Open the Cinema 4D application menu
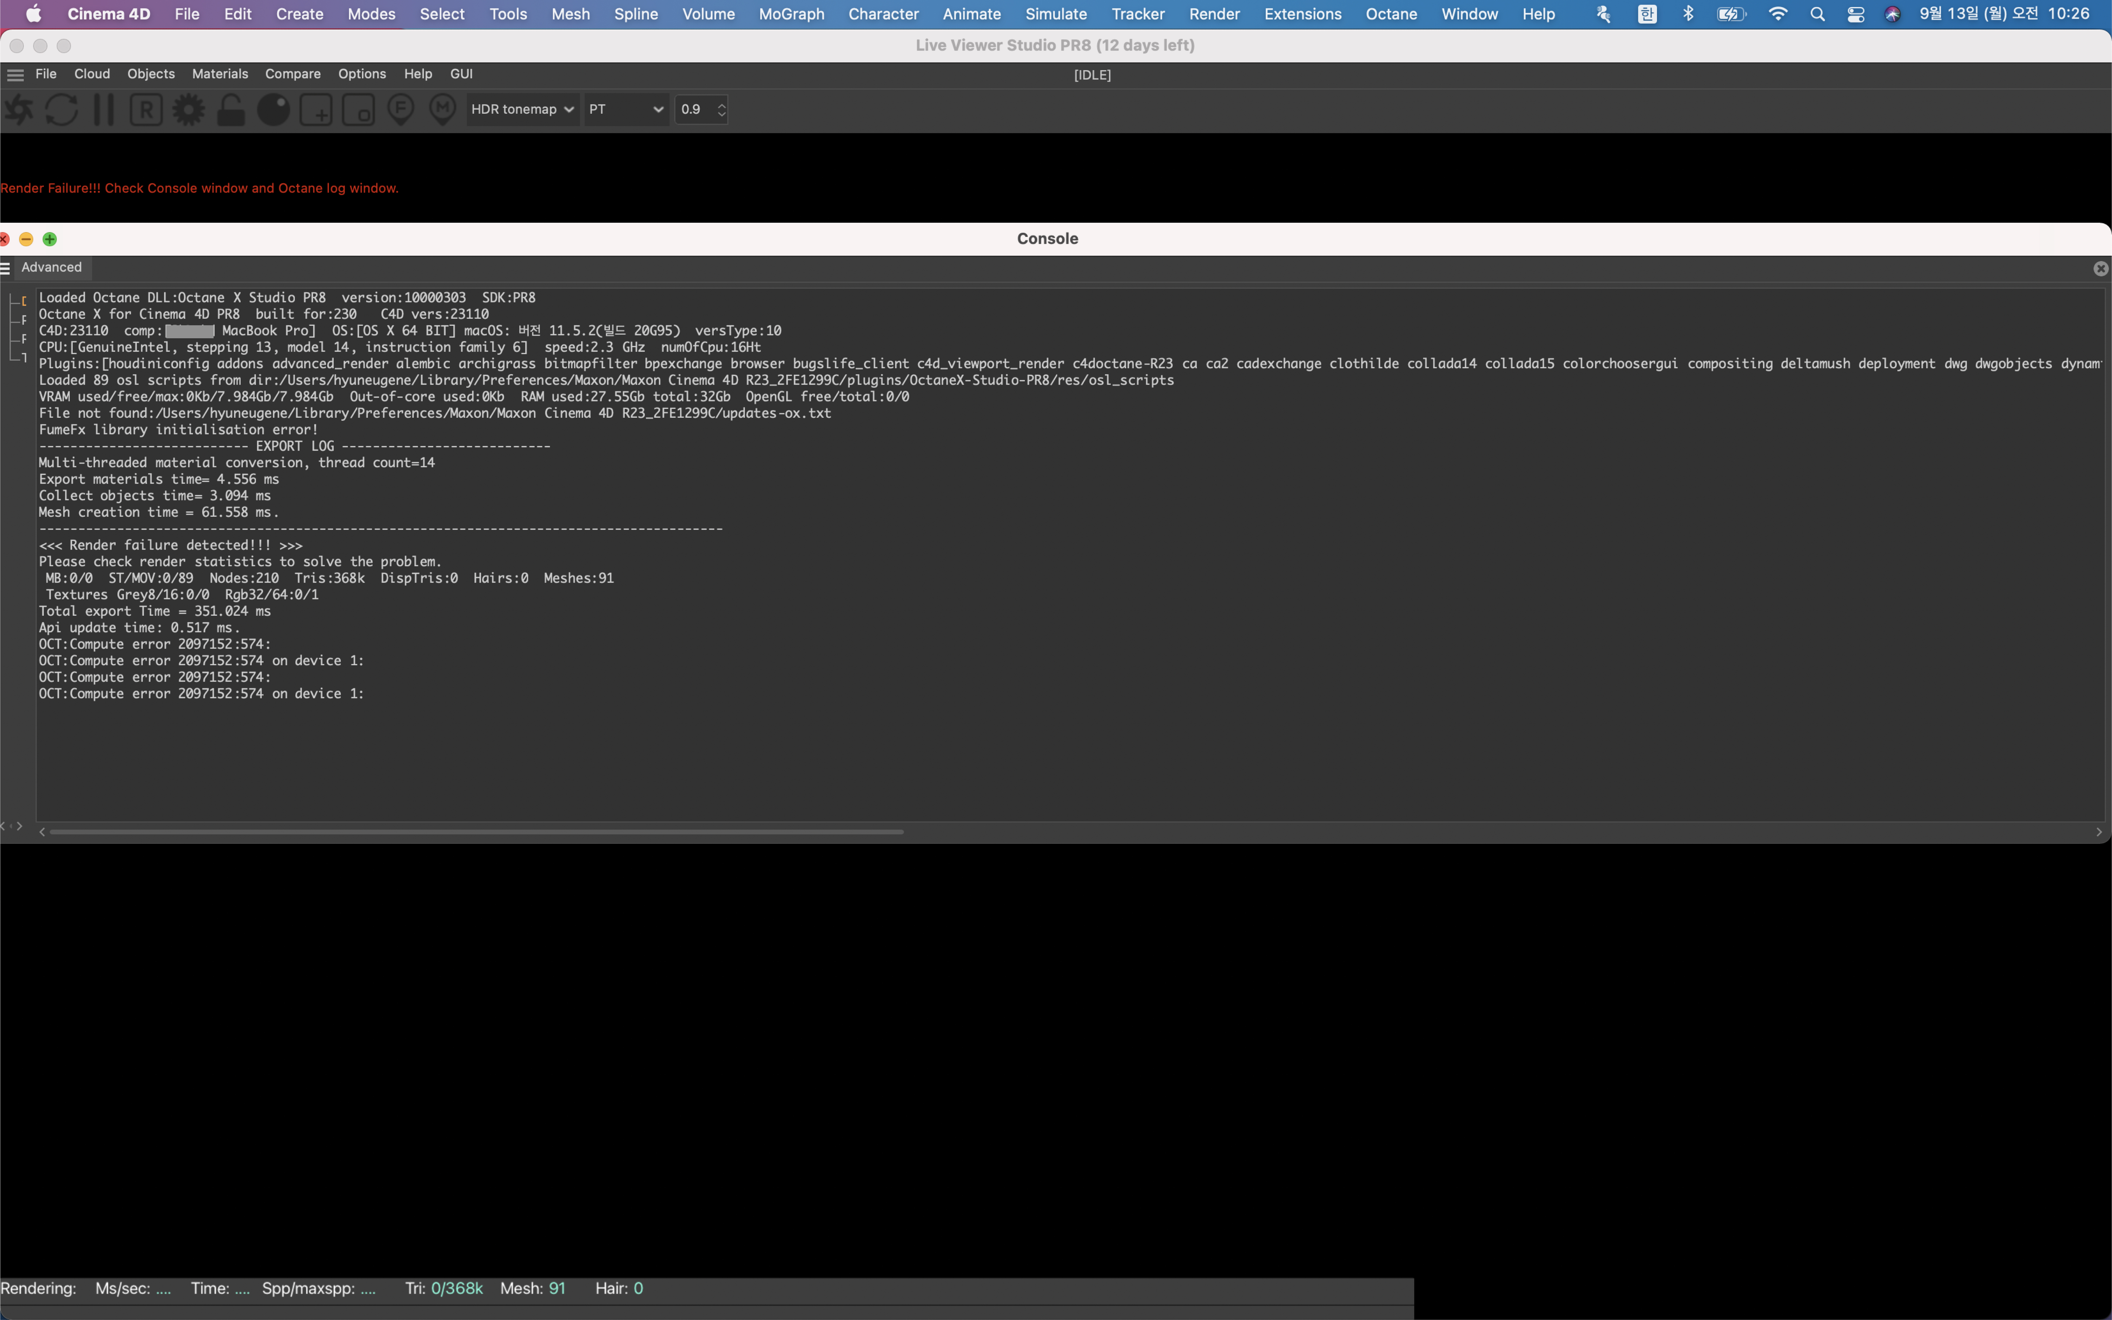Image resolution: width=2112 pixels, height=1320 pixels. coord(109,14)
